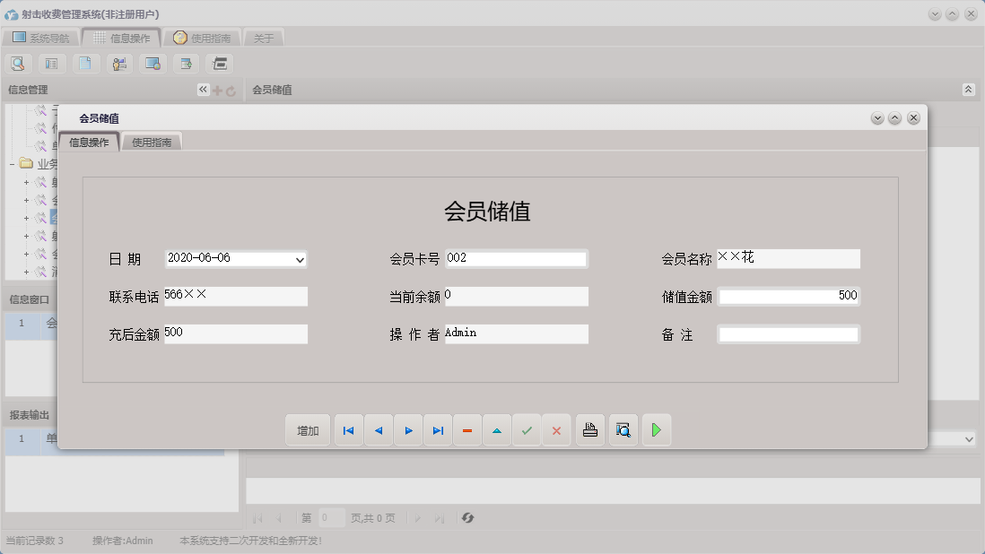
Task: Click the last-record navigation arrow
Action: [438, 430]
